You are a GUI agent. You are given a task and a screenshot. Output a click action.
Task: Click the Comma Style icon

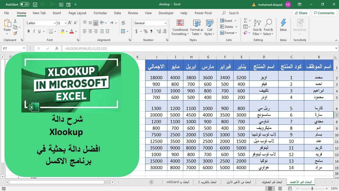coord(151,31)
